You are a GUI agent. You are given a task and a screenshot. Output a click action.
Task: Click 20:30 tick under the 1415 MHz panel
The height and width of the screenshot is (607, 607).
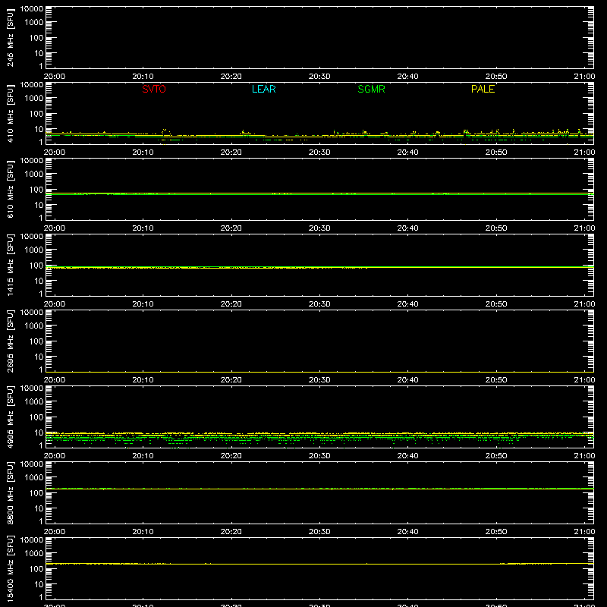pyautogui.click(x=319, y=304)
